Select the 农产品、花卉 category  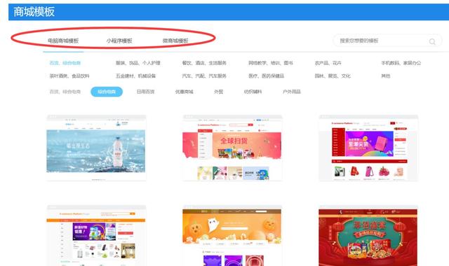[x=328, y=63]
